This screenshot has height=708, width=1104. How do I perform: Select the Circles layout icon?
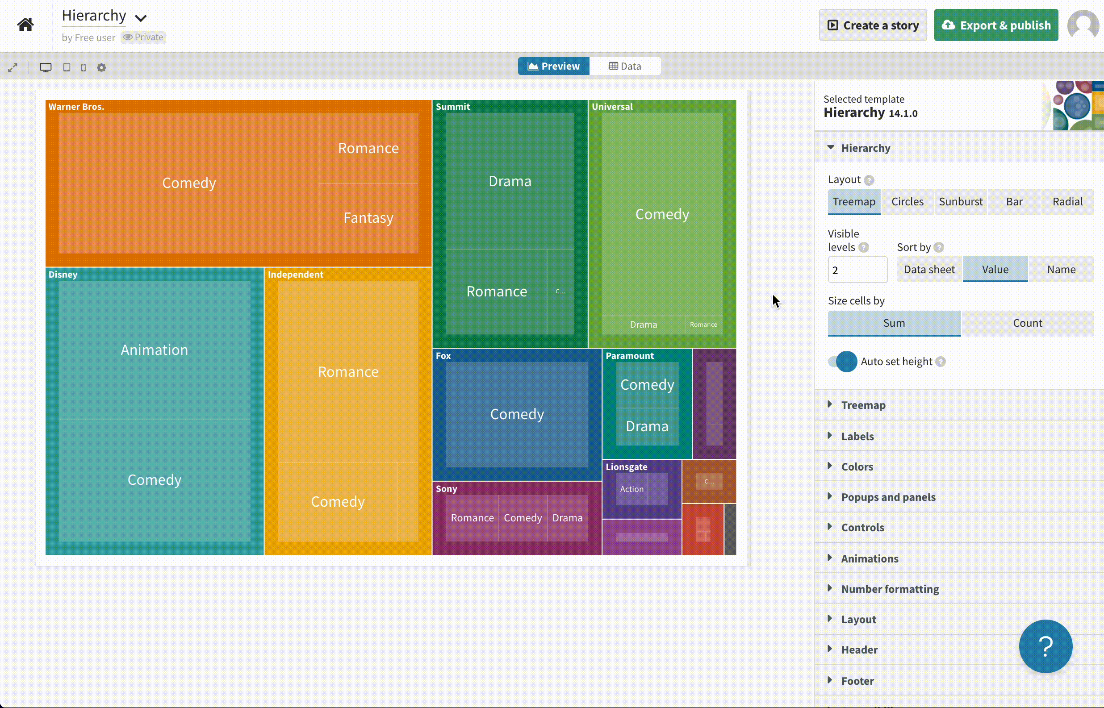(907, 201)
